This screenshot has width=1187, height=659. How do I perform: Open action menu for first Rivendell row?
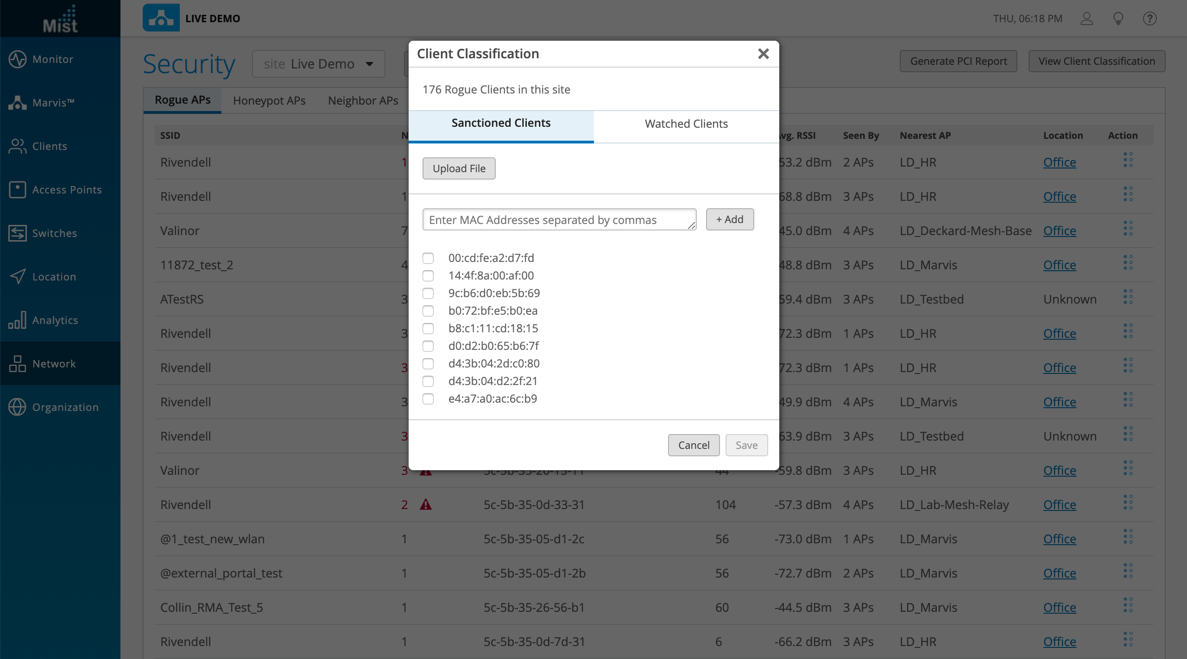point(1128,161)
